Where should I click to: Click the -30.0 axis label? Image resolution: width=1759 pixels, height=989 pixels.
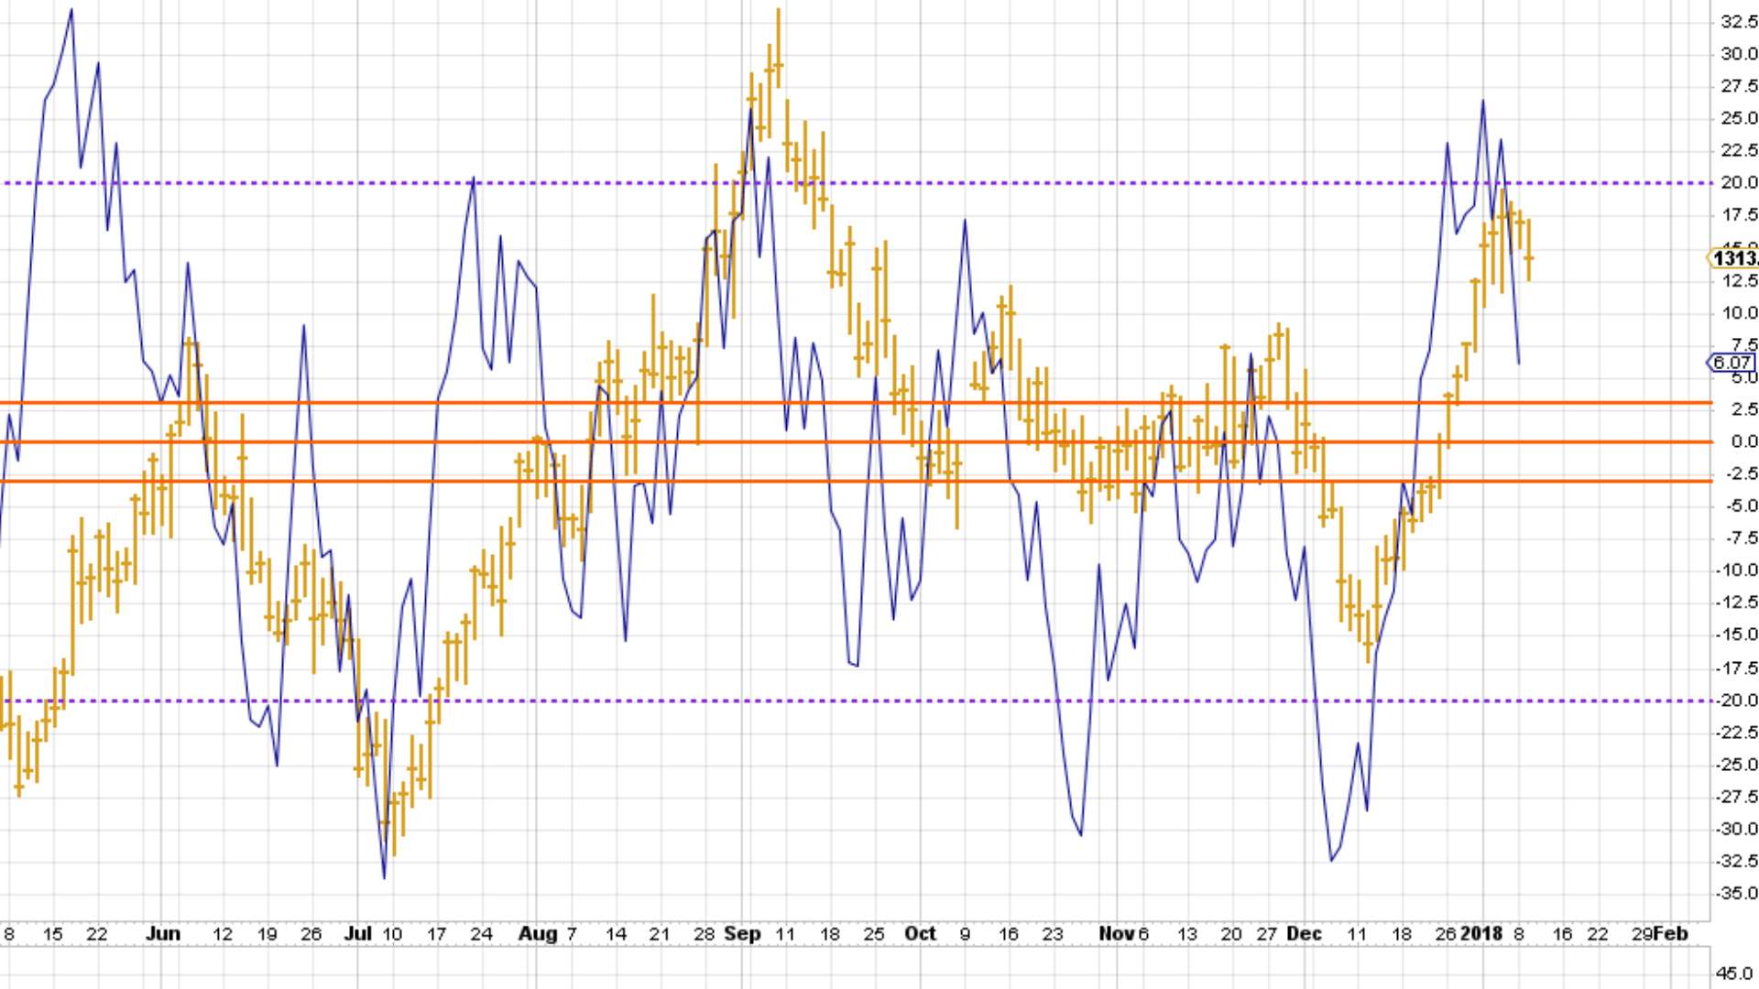(1736, 830)
